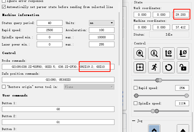Click the Safe position commands field
Image resolution: width=194 pixels, height=132 pixels.
[58, 80]
